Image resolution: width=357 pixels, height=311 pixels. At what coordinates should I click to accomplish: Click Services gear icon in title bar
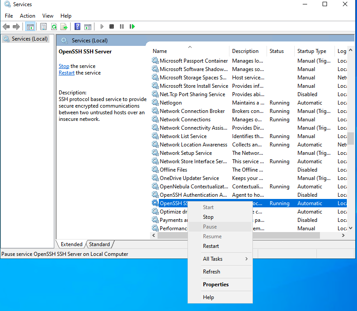[8, 4]
